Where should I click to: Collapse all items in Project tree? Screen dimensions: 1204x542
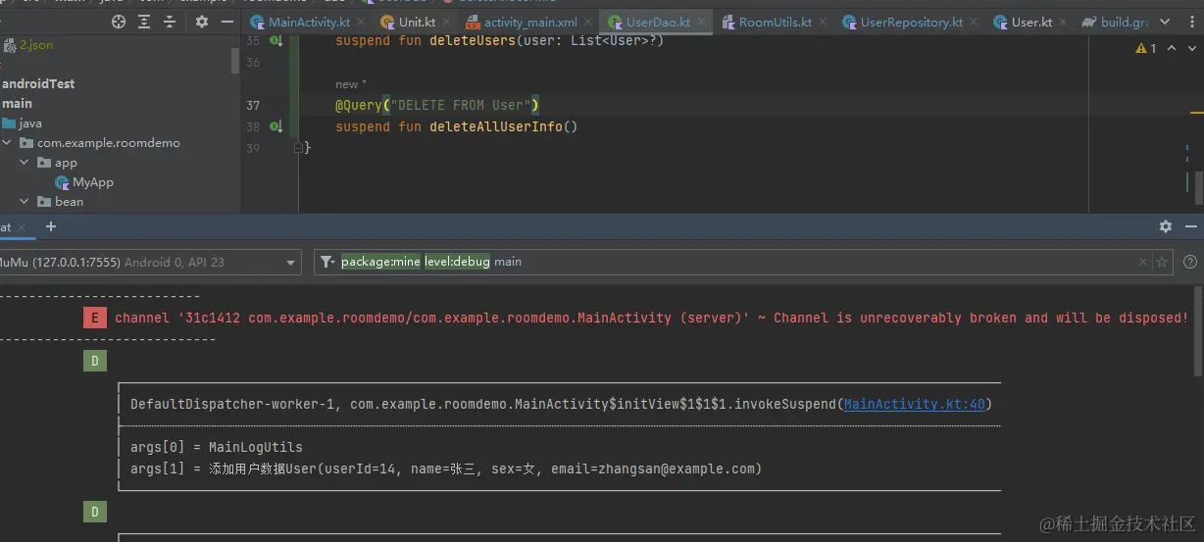pyautogui.click(x=170, y=22)
